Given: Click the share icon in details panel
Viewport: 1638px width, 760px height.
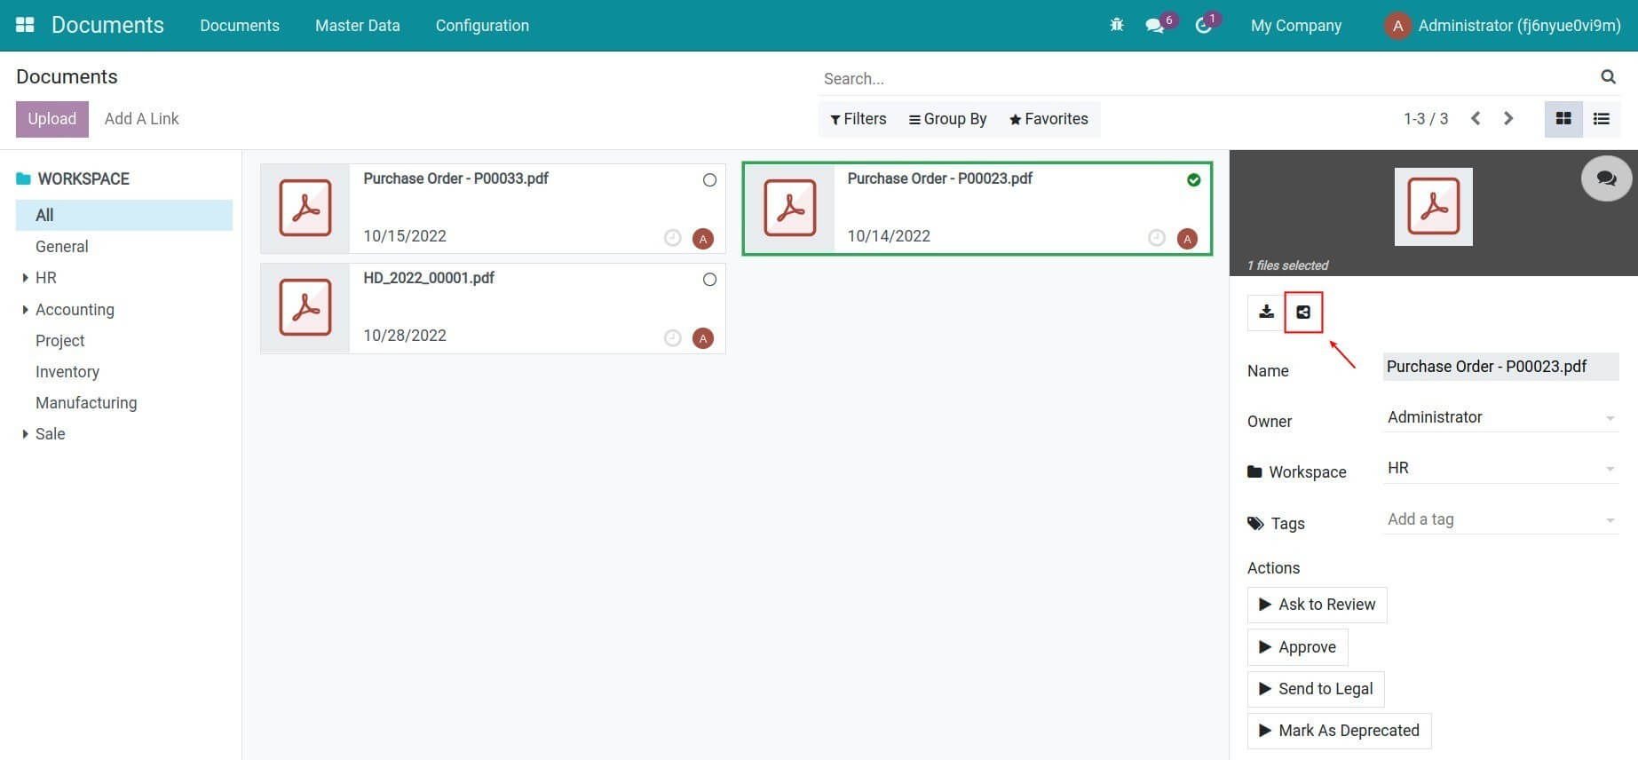Looking at the screenshot, I should coord(1303,313).
